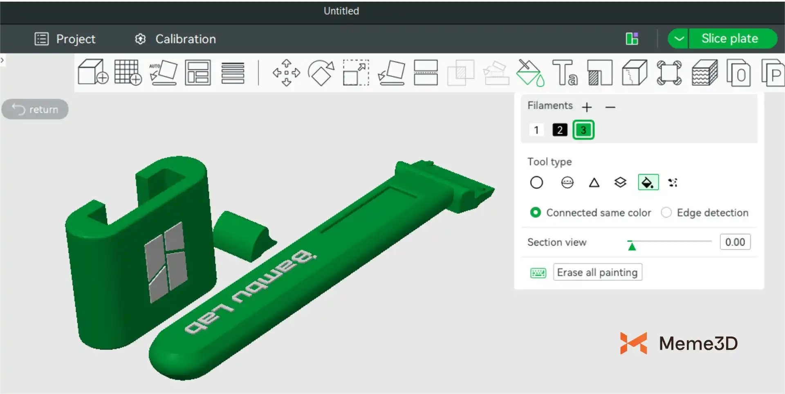Click the Erase all painting button
This screenshot has width=785, height=394.
tap(597, 272)
